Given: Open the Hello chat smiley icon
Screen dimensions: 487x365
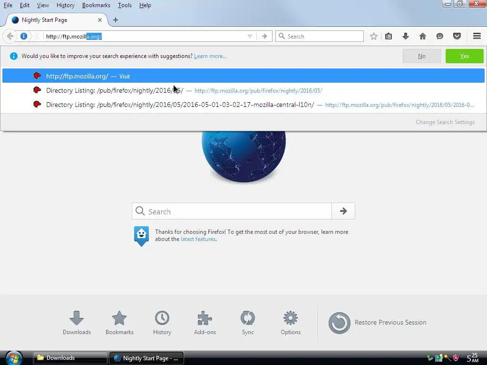Looking at the screenshot, I should pos(439,36).
